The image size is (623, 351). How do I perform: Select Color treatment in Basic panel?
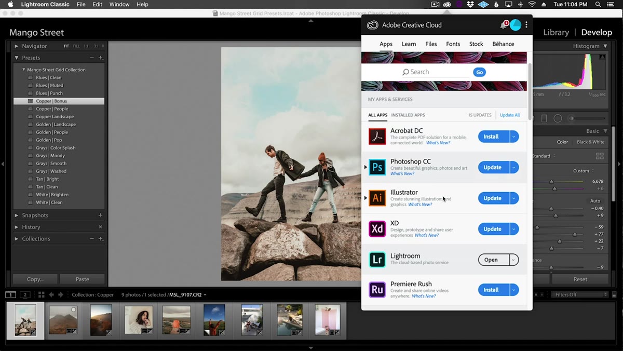(562, 142)
